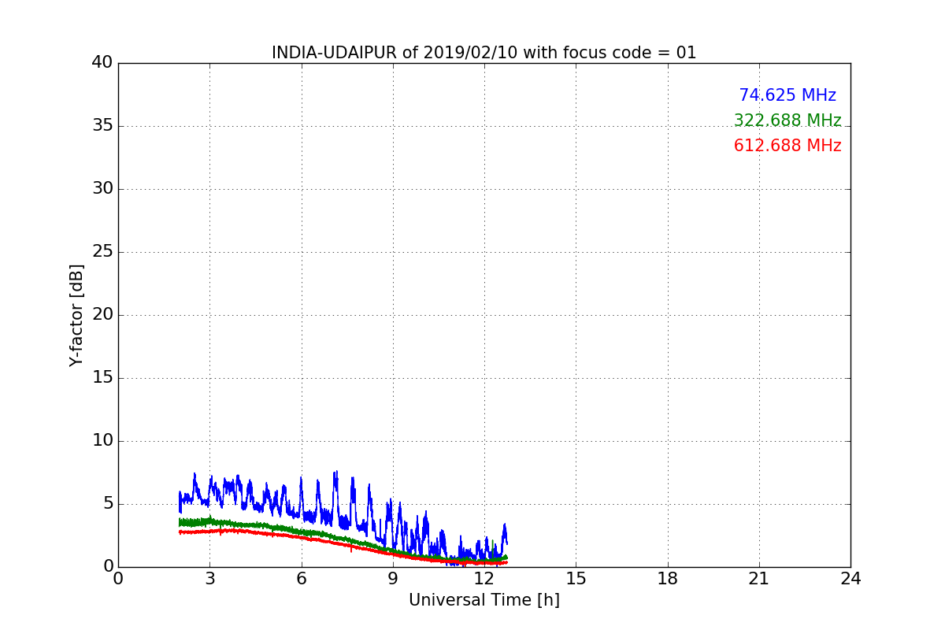Click the "Y-factor [dB]" axis label

pyautogui.click(x=76, y=315)
